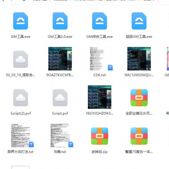Click the GM工具2.0.exe filename label

point(60,37)
